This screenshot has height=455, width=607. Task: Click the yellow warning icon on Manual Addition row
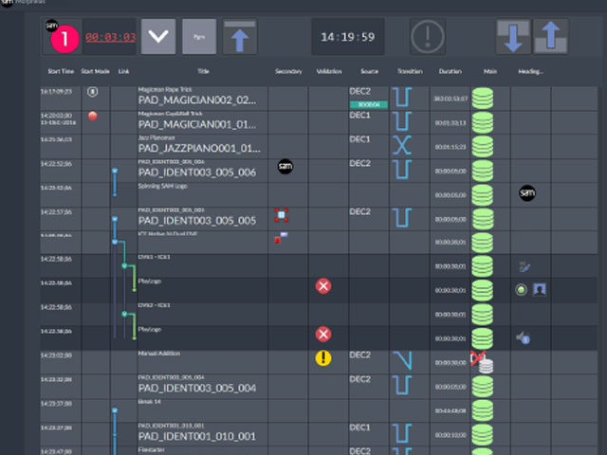point(323,358)
